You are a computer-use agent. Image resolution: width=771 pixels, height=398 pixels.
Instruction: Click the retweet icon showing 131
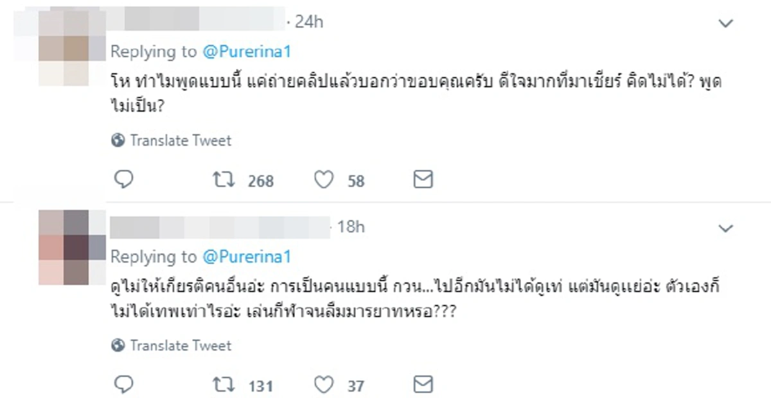(224, 385)
